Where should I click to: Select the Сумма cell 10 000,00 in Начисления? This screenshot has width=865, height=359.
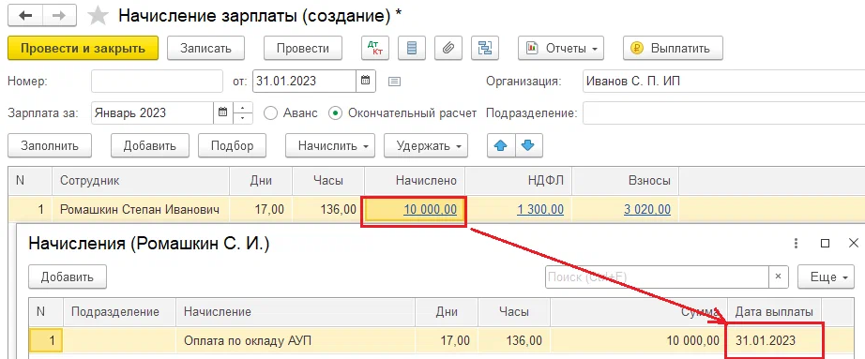(x=639, y=341)
